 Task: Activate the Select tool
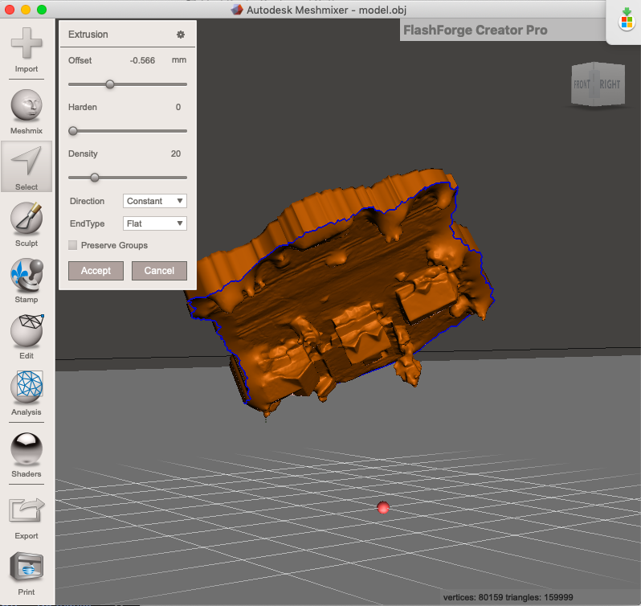click(27, 167)
